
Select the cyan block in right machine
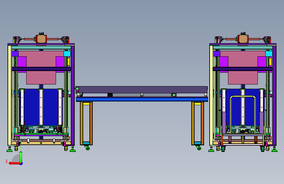pyautogui.click(x=269, y=54)
